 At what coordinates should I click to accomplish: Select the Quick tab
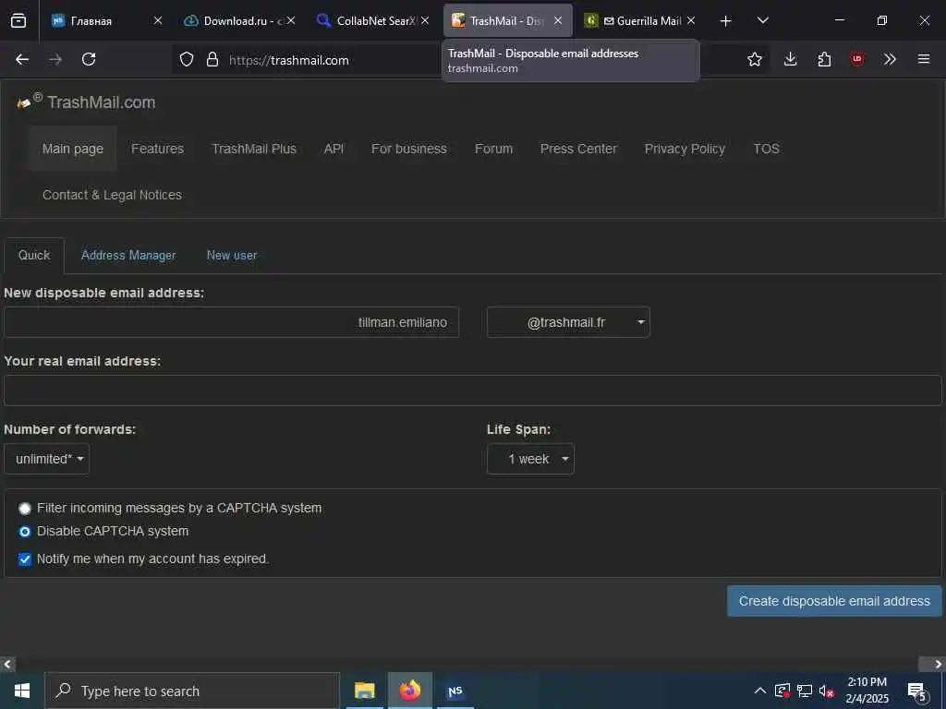click(34, 255)
